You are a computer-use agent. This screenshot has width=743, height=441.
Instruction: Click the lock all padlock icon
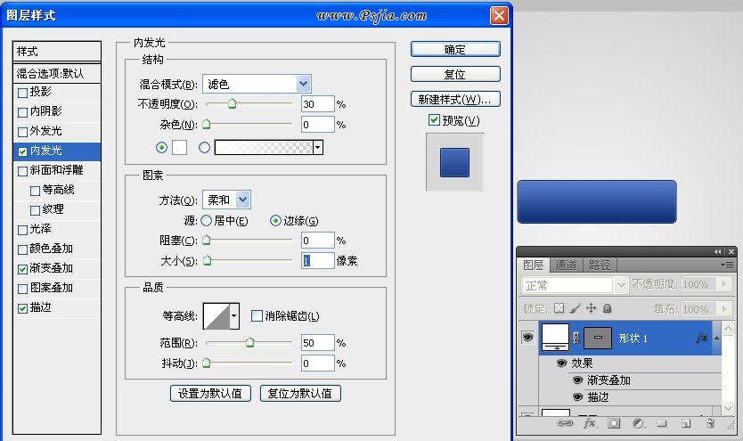click(607, 308)
